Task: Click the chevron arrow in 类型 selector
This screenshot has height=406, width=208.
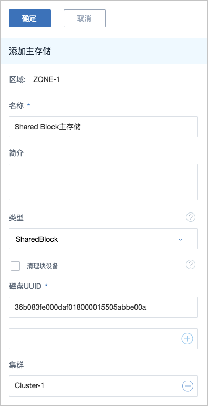Action: tap(181, 239)
